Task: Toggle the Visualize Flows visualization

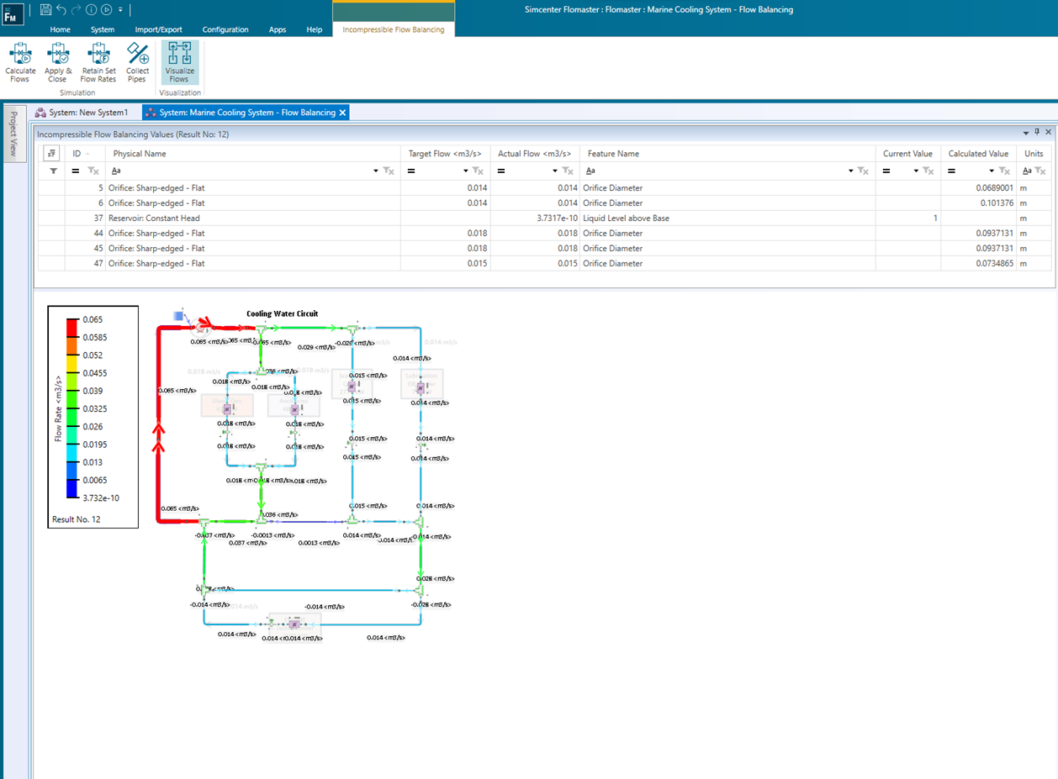Action: pyautogui.click(x=179, y=63)
